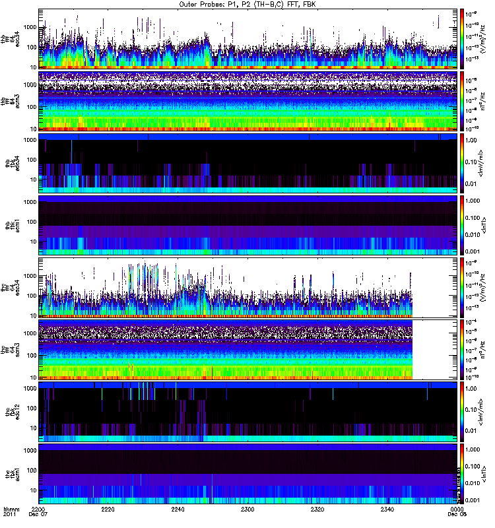Click the 2340 time axis label

coord(387,510)
